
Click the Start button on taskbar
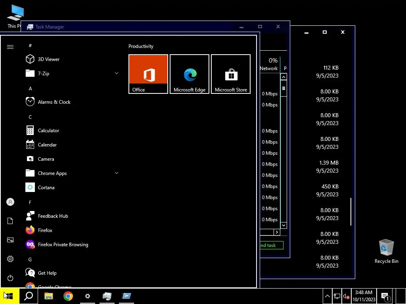point(10,296)
